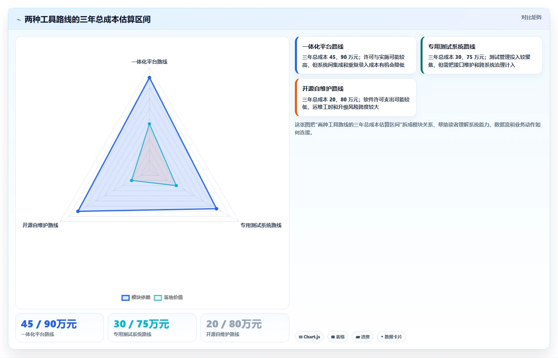This screenshot has width=558, height=358.
Task: Click the cyan 落地价值 legend swatch
Action: coord(158,297)
